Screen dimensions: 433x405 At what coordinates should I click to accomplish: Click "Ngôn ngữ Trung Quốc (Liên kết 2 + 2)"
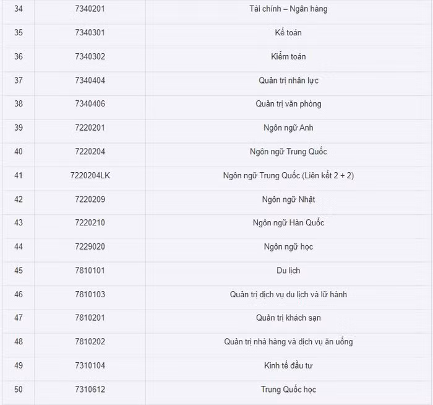click(288, 175)
